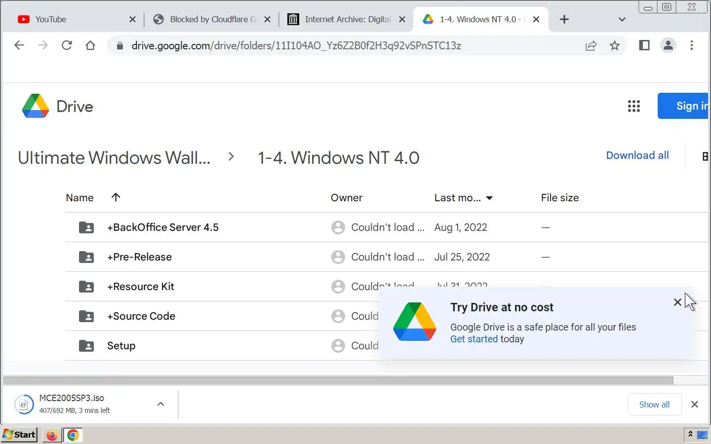Screen dimensions: 711x444
Task: Open the +Resource Kit folder name
Action: (141, 287)
